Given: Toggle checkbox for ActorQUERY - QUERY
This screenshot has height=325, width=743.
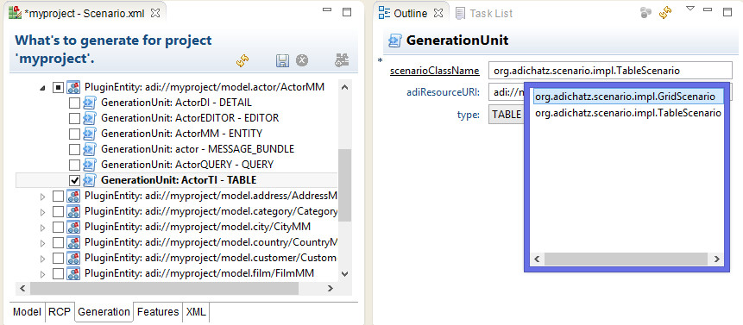Looking at the screenshot, I should point(74,165).
